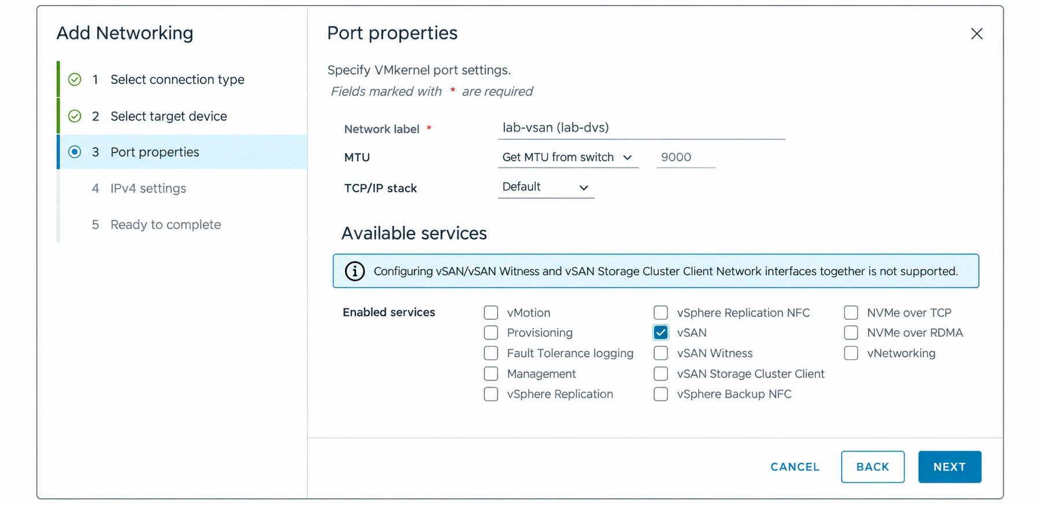
Task: Click the green checkmark beside Select connection type
Action: 75,79
